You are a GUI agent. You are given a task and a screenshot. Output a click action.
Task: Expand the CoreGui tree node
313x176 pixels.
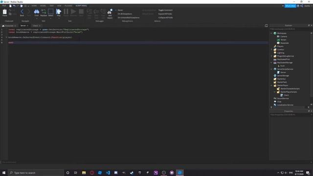coord(271,49)
